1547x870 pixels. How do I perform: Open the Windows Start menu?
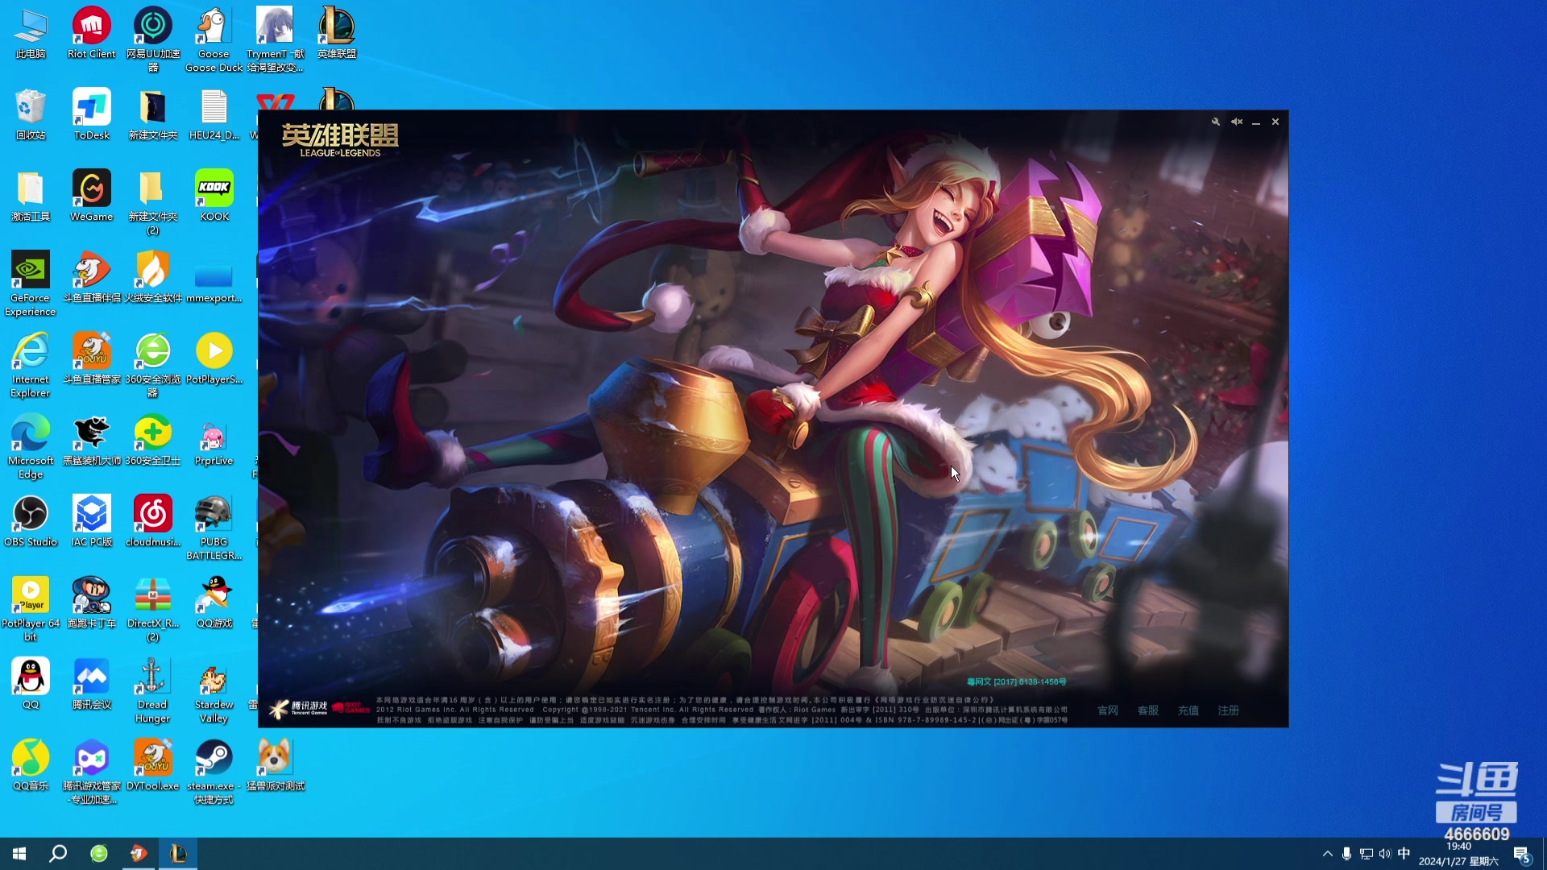(x=19, y=853)
